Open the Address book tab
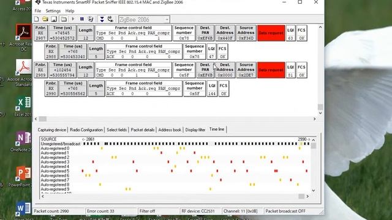Image resolution: width=392 pixels, height=220 pixels. pyautogui.click(x=170, y=130)
